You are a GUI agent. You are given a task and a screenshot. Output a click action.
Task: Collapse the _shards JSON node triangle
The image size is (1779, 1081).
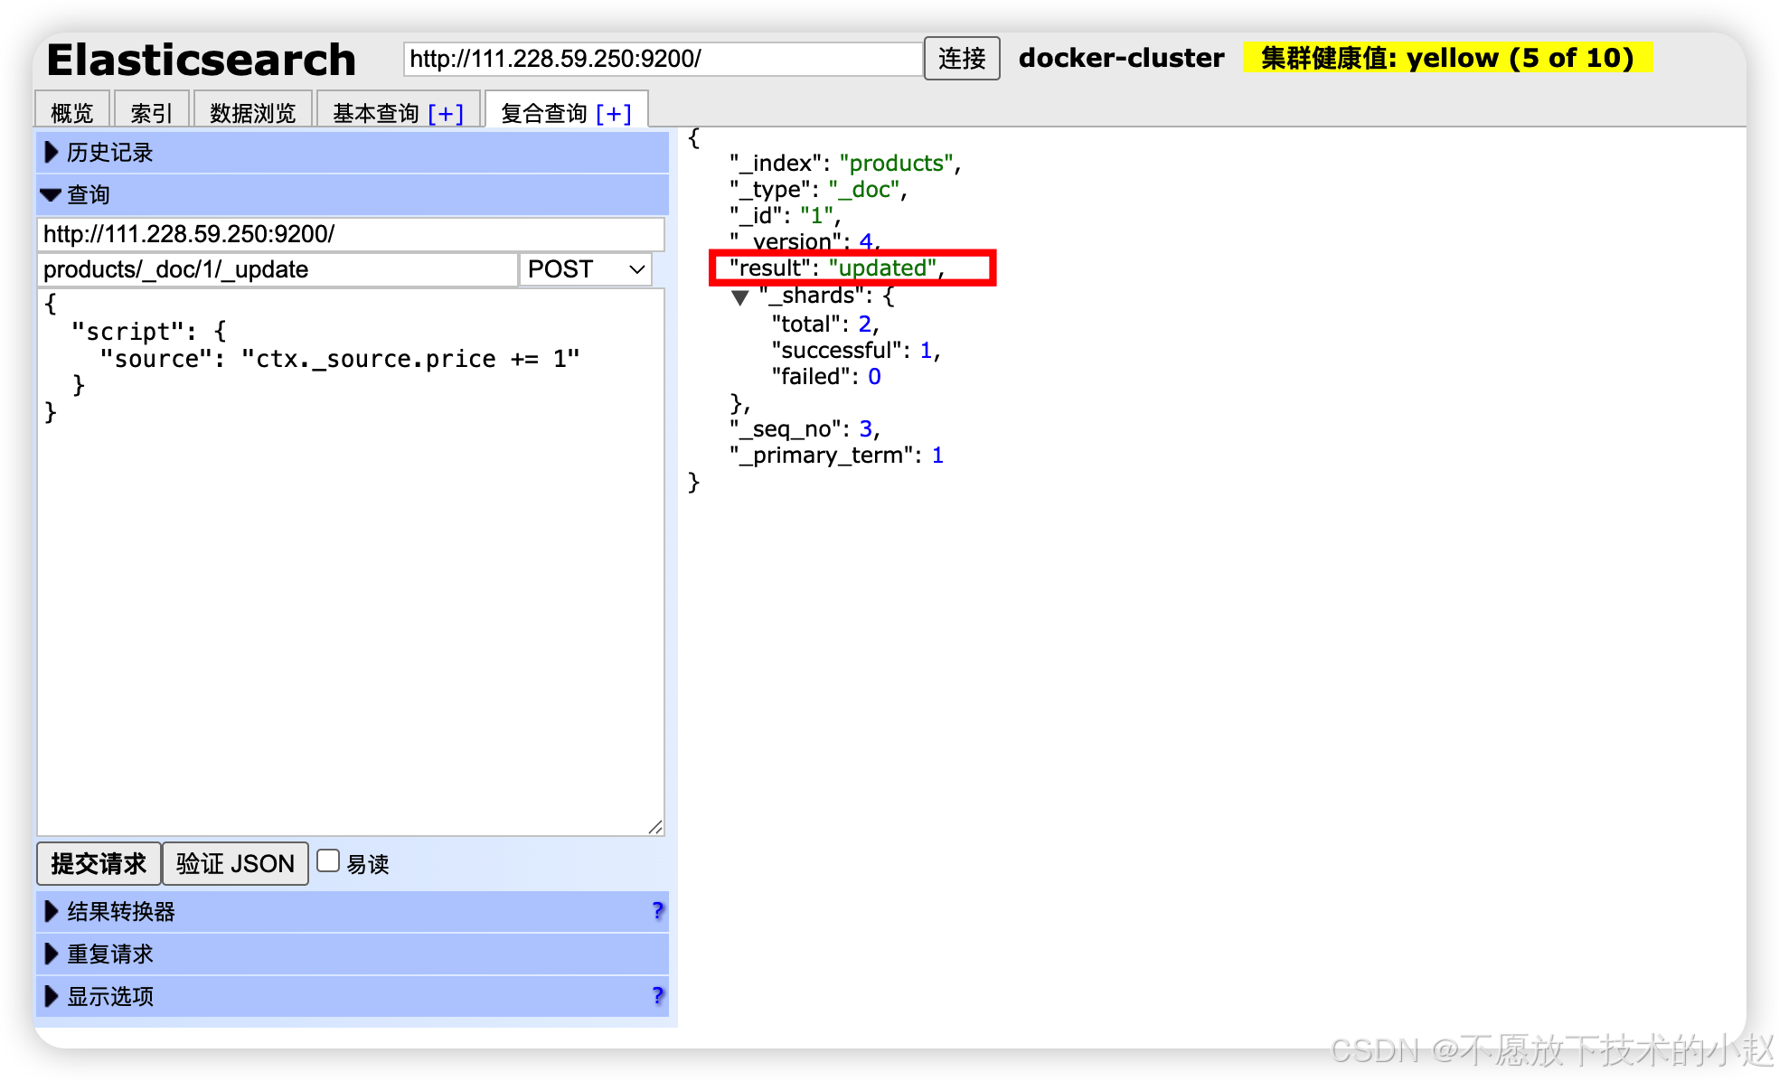pos(740,297)
